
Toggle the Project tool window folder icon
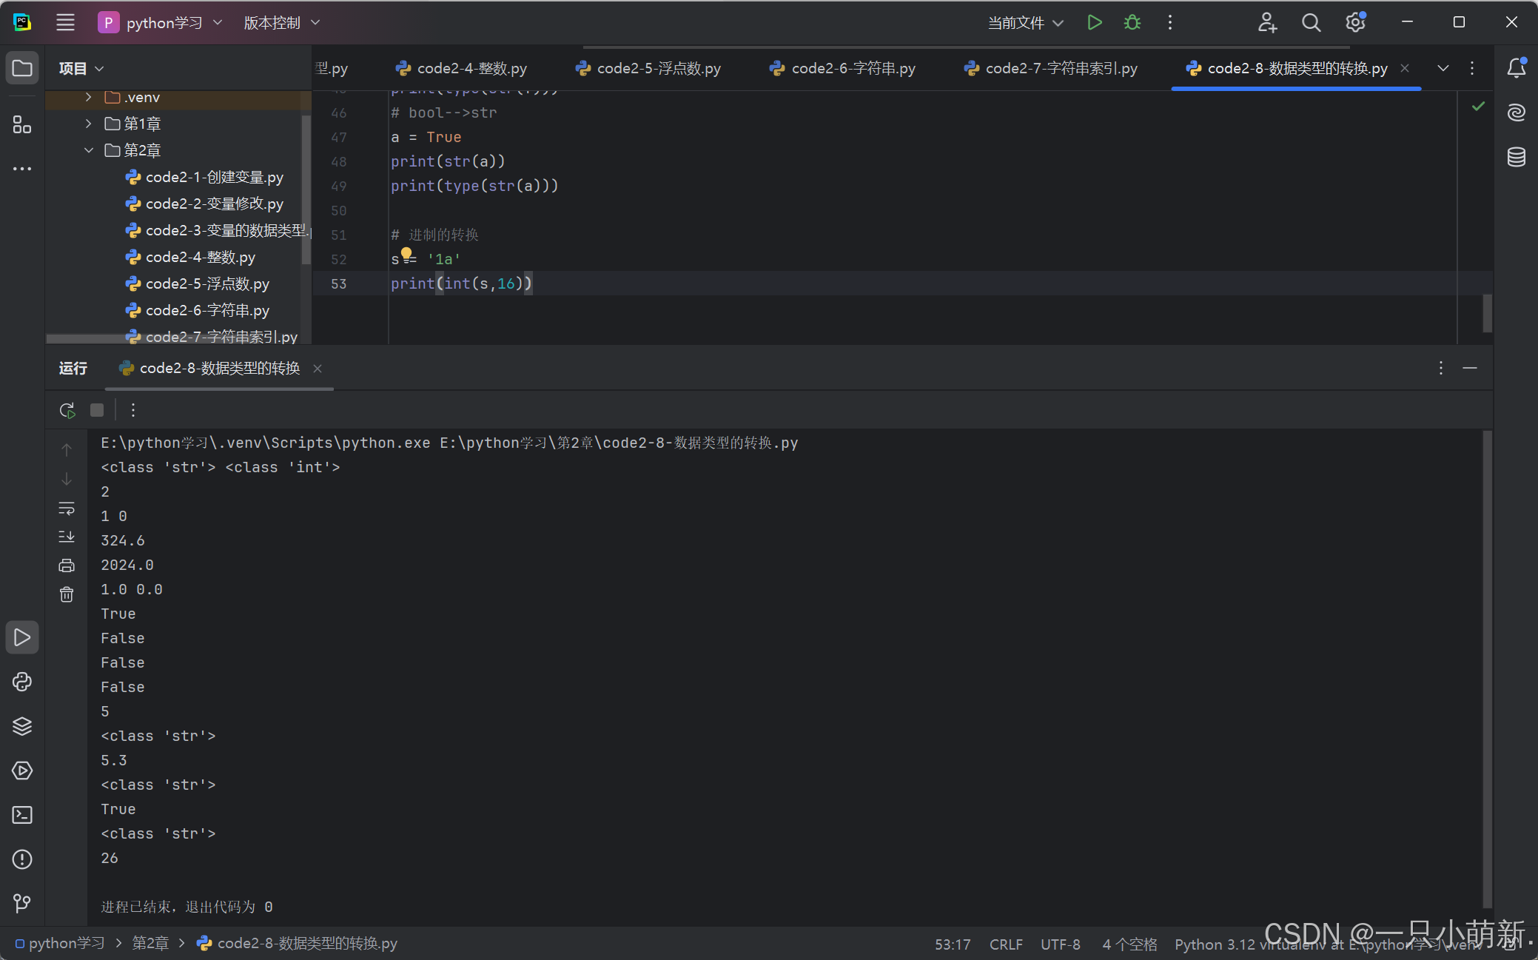22,68
